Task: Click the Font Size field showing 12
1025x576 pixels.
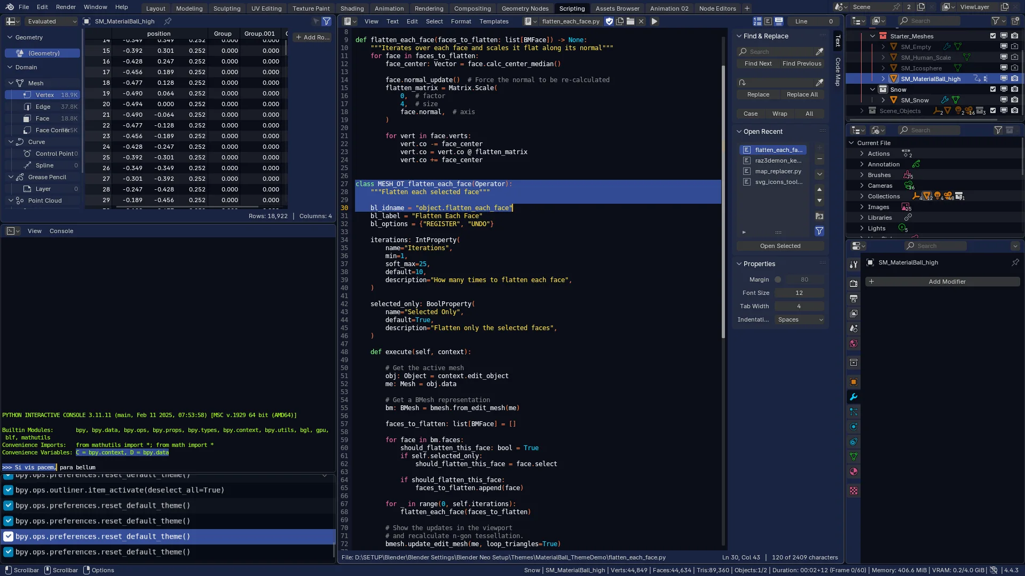Action: click(799, 293)
